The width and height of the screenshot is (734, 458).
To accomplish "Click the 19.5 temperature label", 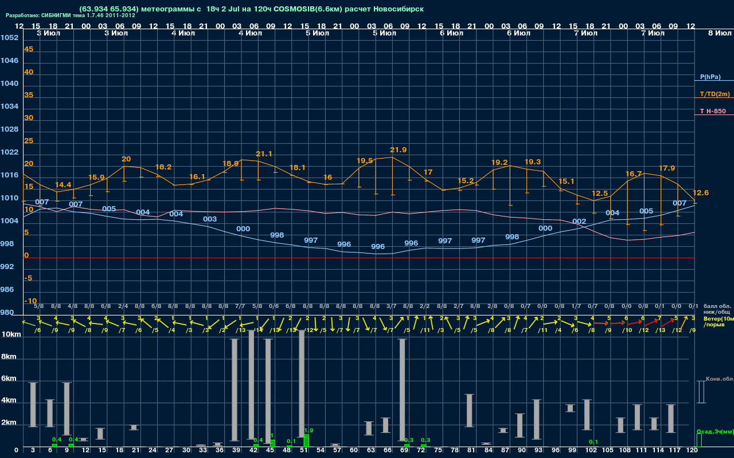I will coord(365,161).
